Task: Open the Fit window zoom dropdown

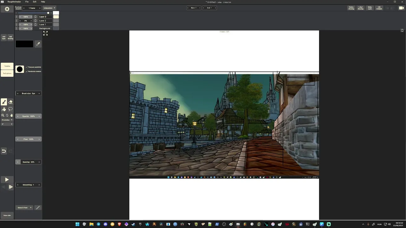Action: click(7, 120)
